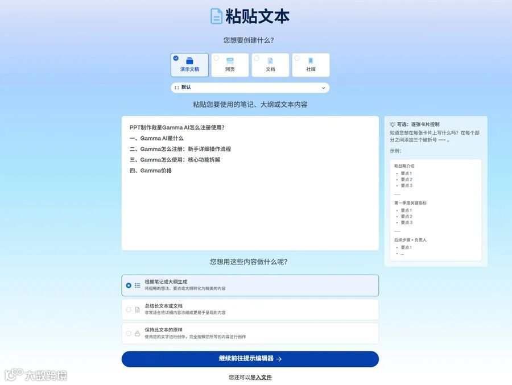Click the 演示文稿 stacked slides icon
Viewport: 512px width, 385px height.
click(x=189, y=61)
